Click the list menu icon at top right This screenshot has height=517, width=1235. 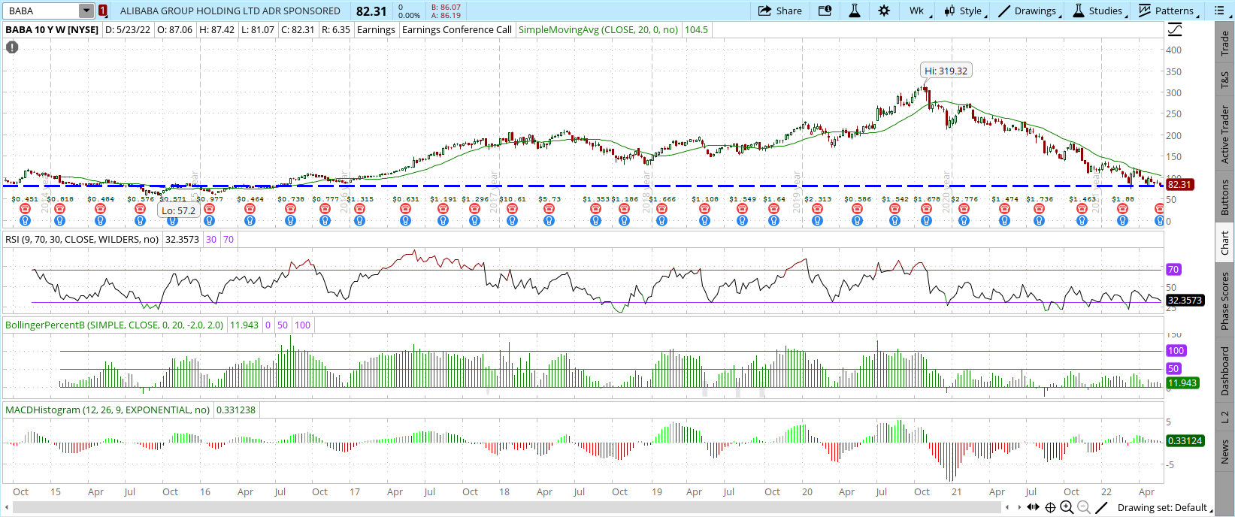(1219, 11)
